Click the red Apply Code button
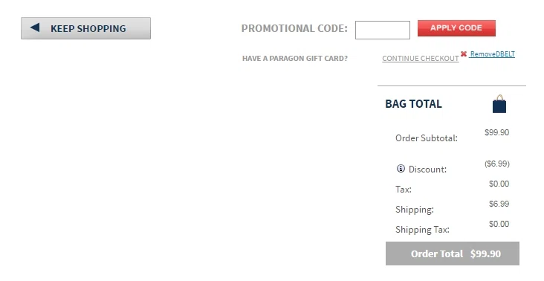Screen dimensions: 544x281 pyautogui.click(x=456, y=28)
